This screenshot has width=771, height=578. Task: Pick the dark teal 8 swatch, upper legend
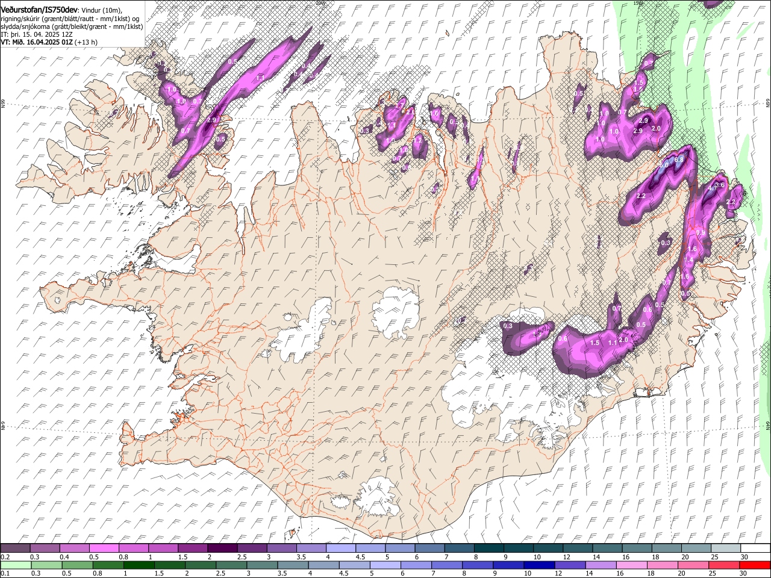point(489,548)
